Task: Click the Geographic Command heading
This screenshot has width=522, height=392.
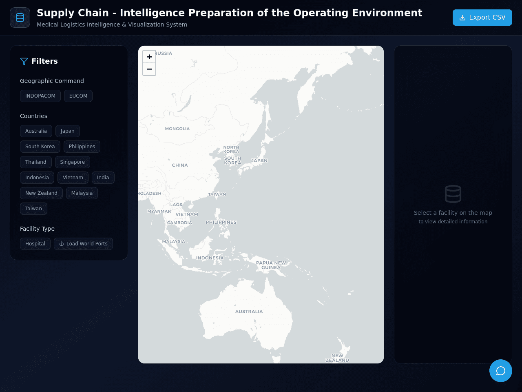Action: (52, 81)
